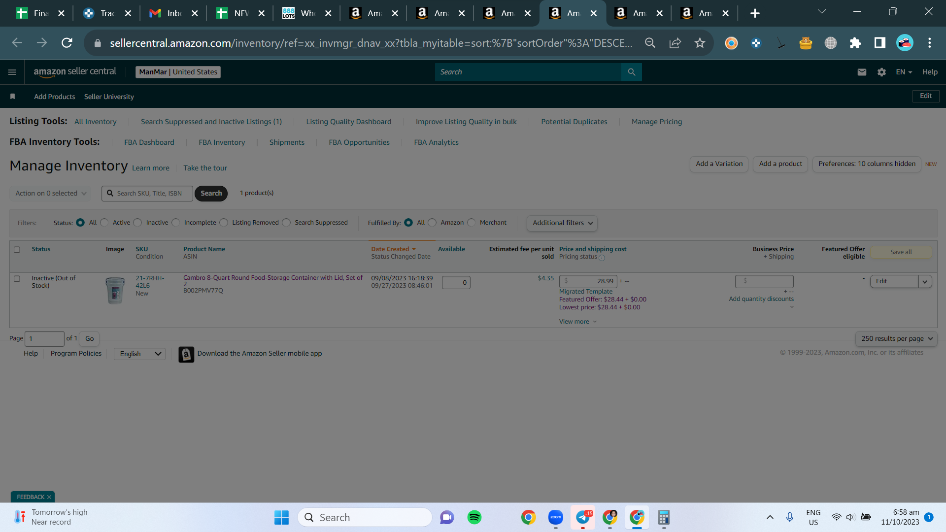Screen dimensions: 946x532
Task: Open the English language selector
Action: [x=140, y=354]
